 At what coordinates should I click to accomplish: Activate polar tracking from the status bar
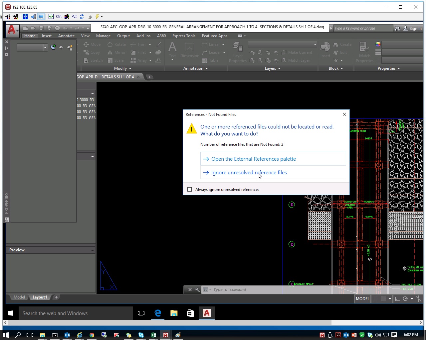pos(405,298)
